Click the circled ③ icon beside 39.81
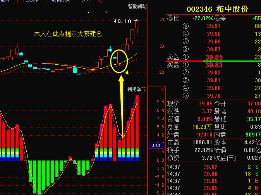This screenshot has width=261, height=195. coord(185,80)
